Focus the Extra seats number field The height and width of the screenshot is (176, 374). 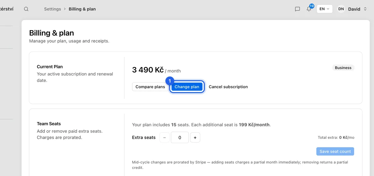tap(180, 137)
